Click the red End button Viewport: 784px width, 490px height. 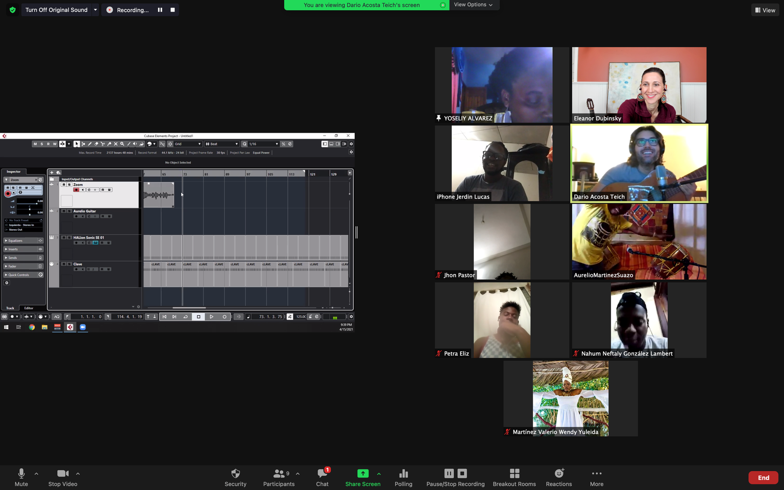pos(763,478)
